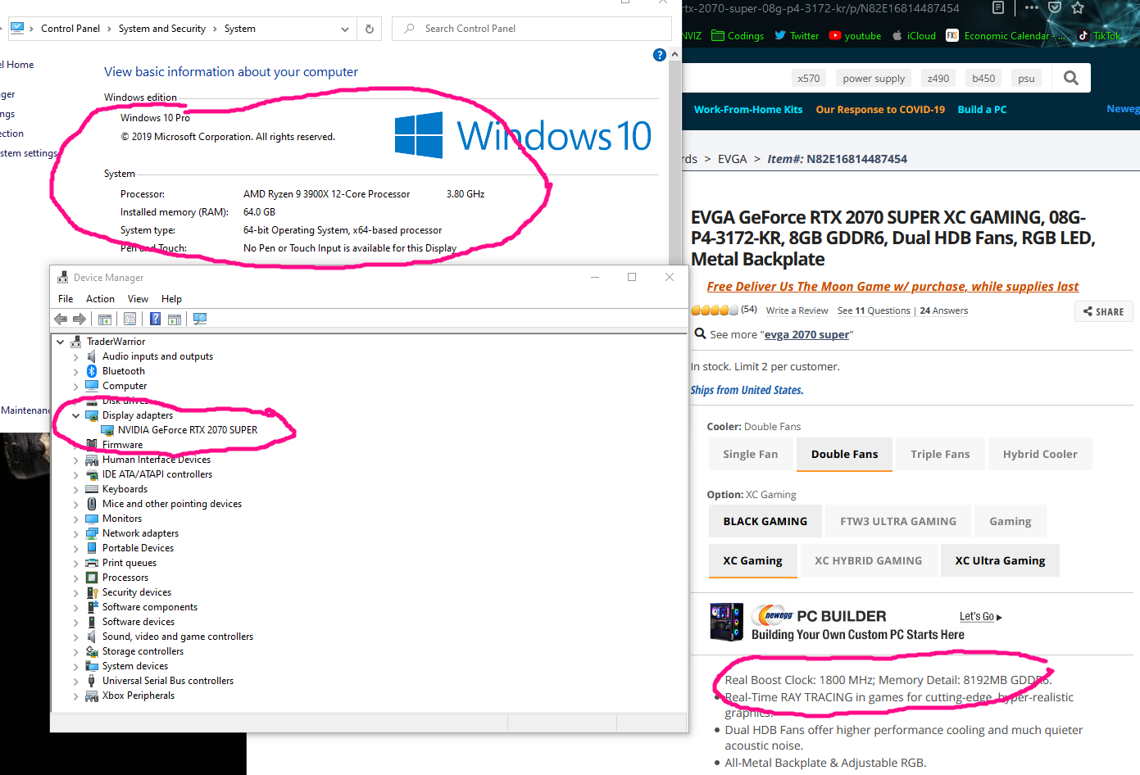Image resolution: width=1140 pixels, height=775 pixels.
Task: Select NVIDIA GeForce RTX 2070 SUPER device
Action: 187,430
